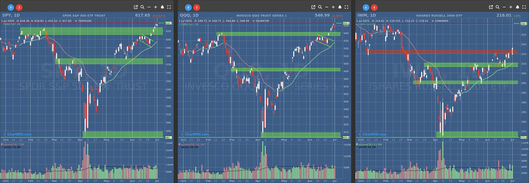Click SPY last price 617.65
This screenshot has height=183, width=529.
[142, 15]
